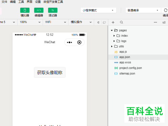168x126 pixels.
Task: Open the 文件 menu
Action: (4, 2)
